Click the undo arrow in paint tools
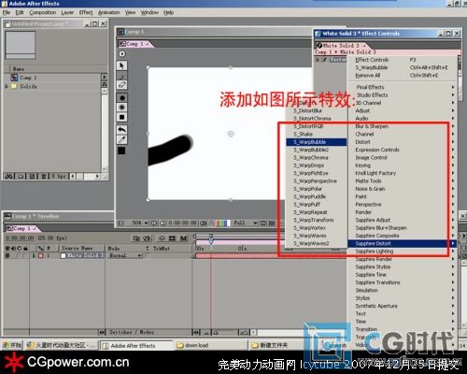467x374 pixels. 121,130
